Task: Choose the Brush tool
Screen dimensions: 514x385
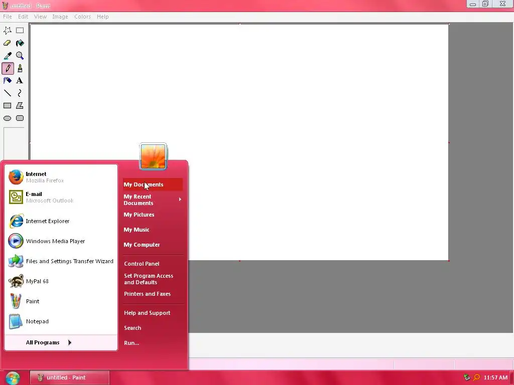Action: pos(20,68)
